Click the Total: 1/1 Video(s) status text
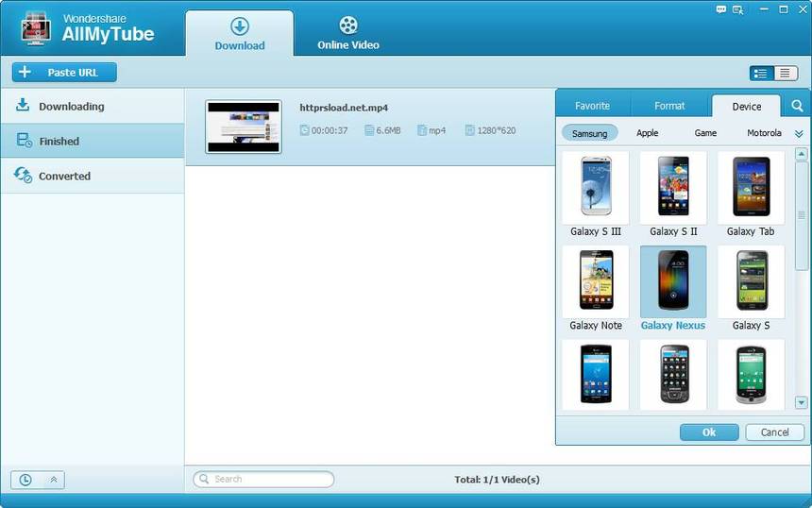The height and width of the screenshot is (508, 812). (x=498, y=480)
